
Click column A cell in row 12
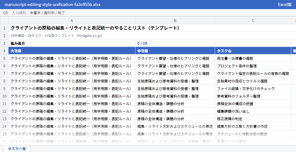pos(72,111)
